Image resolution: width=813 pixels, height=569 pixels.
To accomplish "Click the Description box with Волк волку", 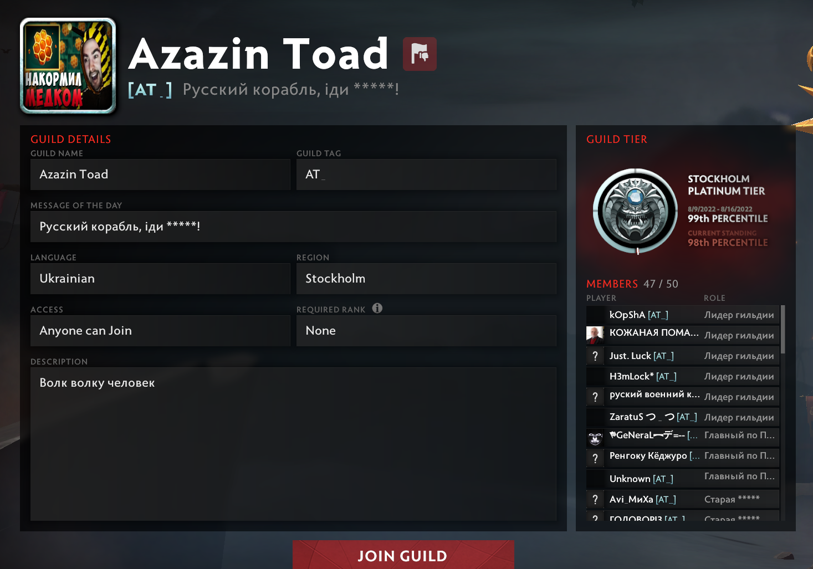I will (293, 444).
